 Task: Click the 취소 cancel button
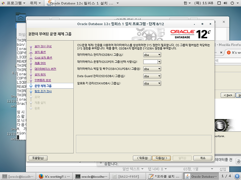click(x=203, y=158)
